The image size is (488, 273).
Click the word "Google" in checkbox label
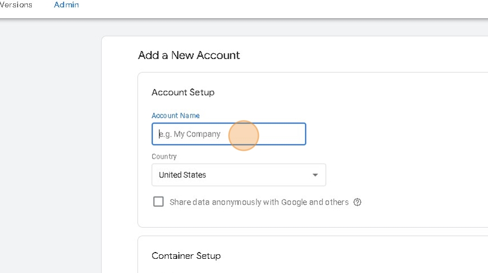click(293, 202)
